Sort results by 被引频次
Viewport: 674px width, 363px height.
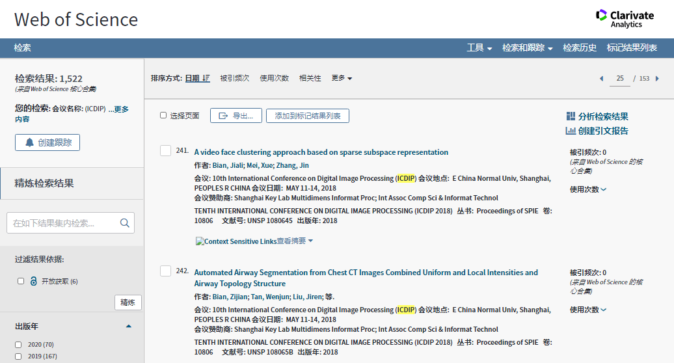pos(235,78)
